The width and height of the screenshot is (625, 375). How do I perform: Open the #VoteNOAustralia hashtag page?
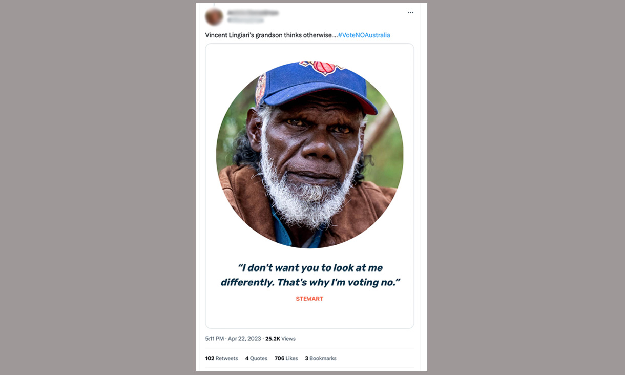(365, 35)
